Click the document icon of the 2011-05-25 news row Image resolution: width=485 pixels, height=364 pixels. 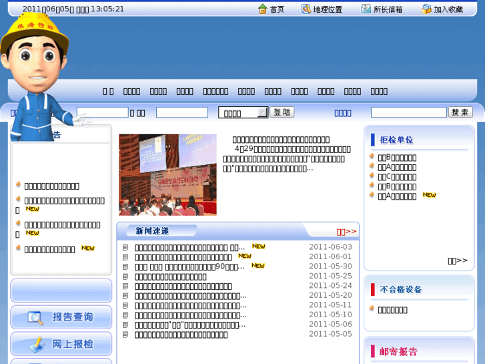coord(125,277)
